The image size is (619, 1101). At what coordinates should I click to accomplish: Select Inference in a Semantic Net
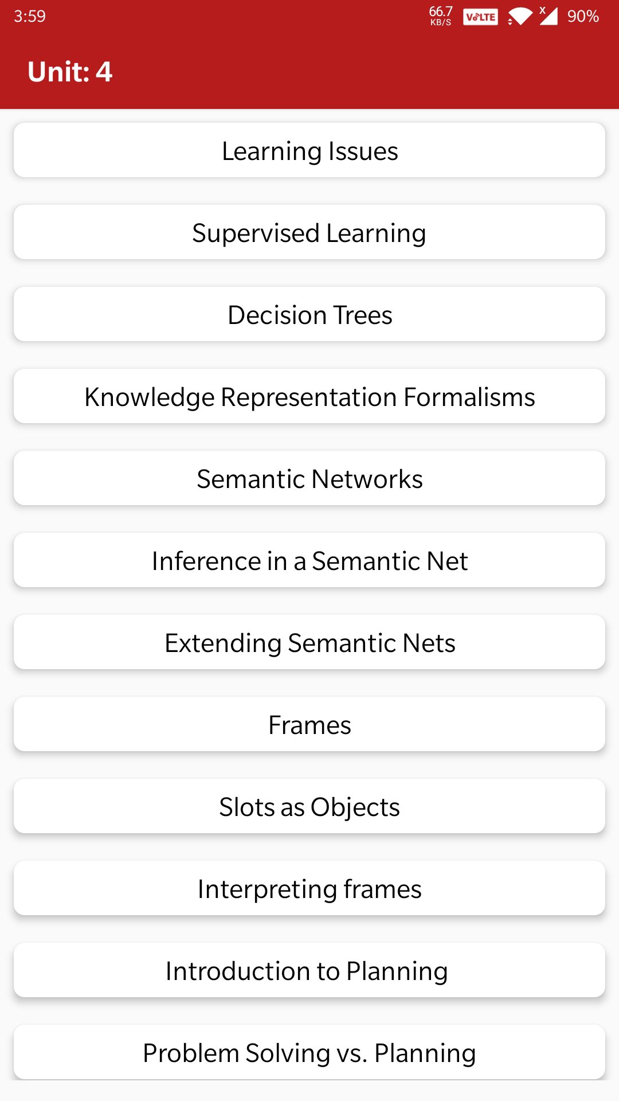[309, 561]
